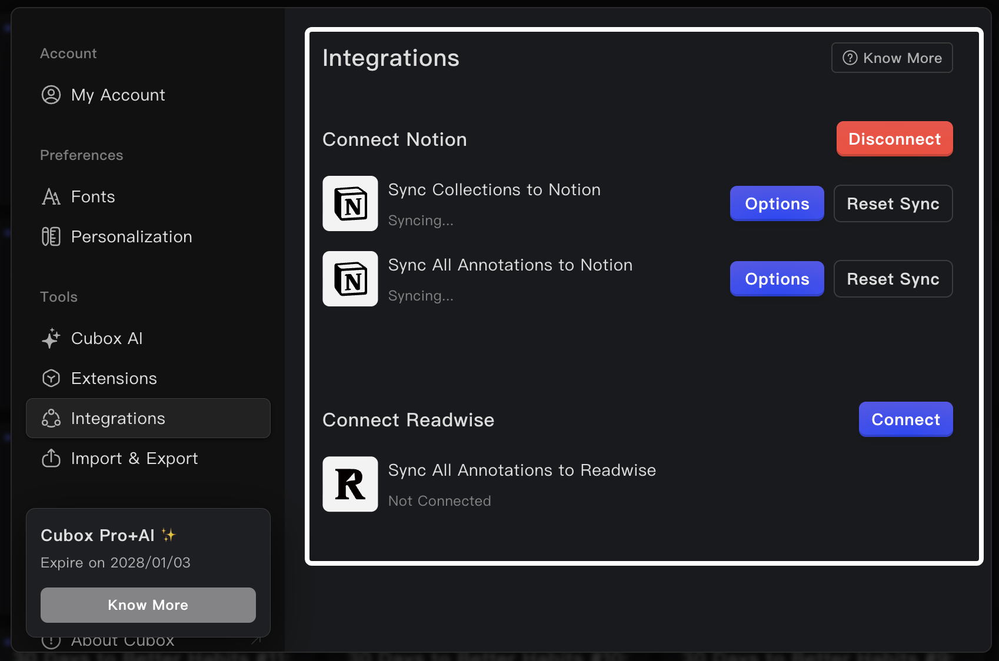Select Integrations in the sidebar

point(148,418)
